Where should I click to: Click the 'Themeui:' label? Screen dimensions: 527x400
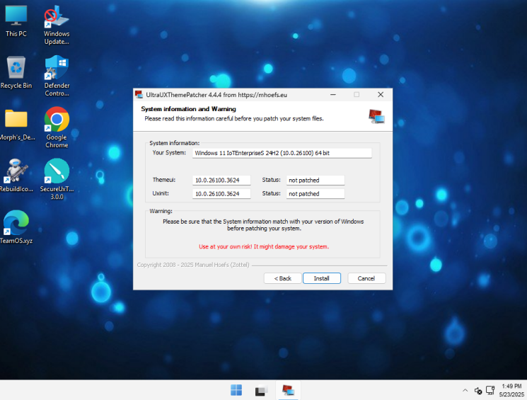(164, 180)
